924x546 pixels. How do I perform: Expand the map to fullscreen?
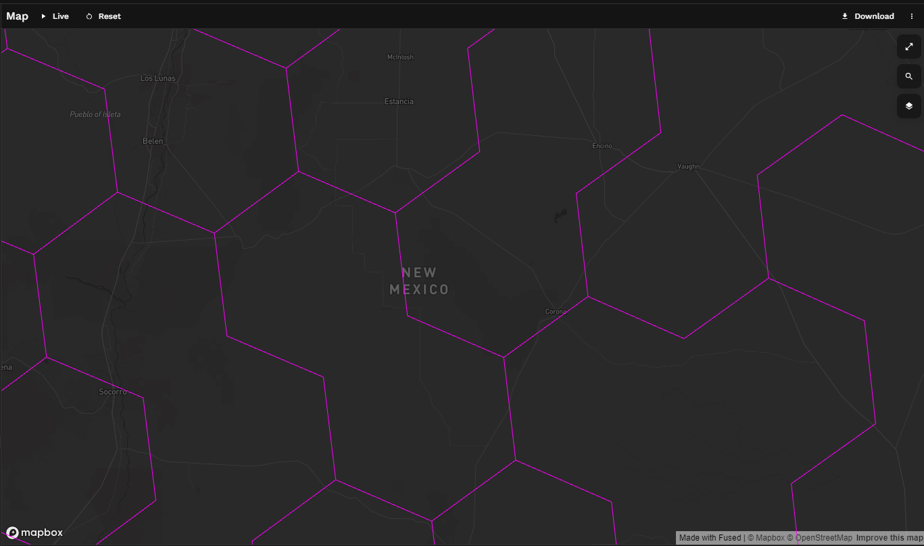(x=909, y=47)
